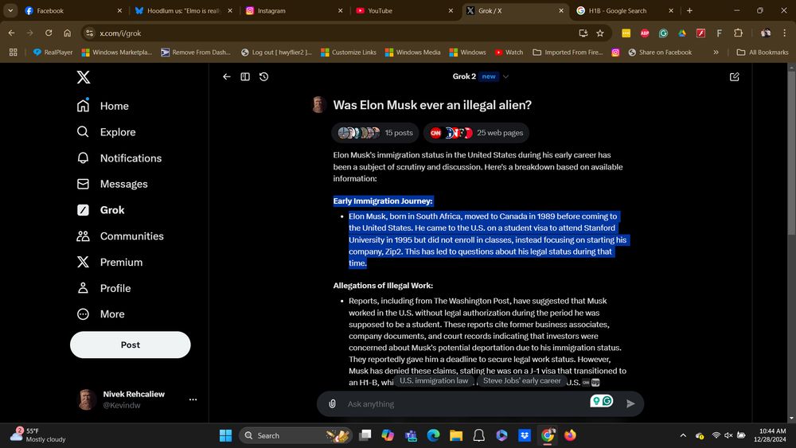
Task: Open File Explorer from taskbar
Action: click(456, 435)
